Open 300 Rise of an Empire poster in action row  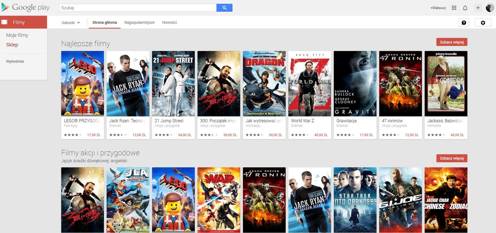click(83, 200)
